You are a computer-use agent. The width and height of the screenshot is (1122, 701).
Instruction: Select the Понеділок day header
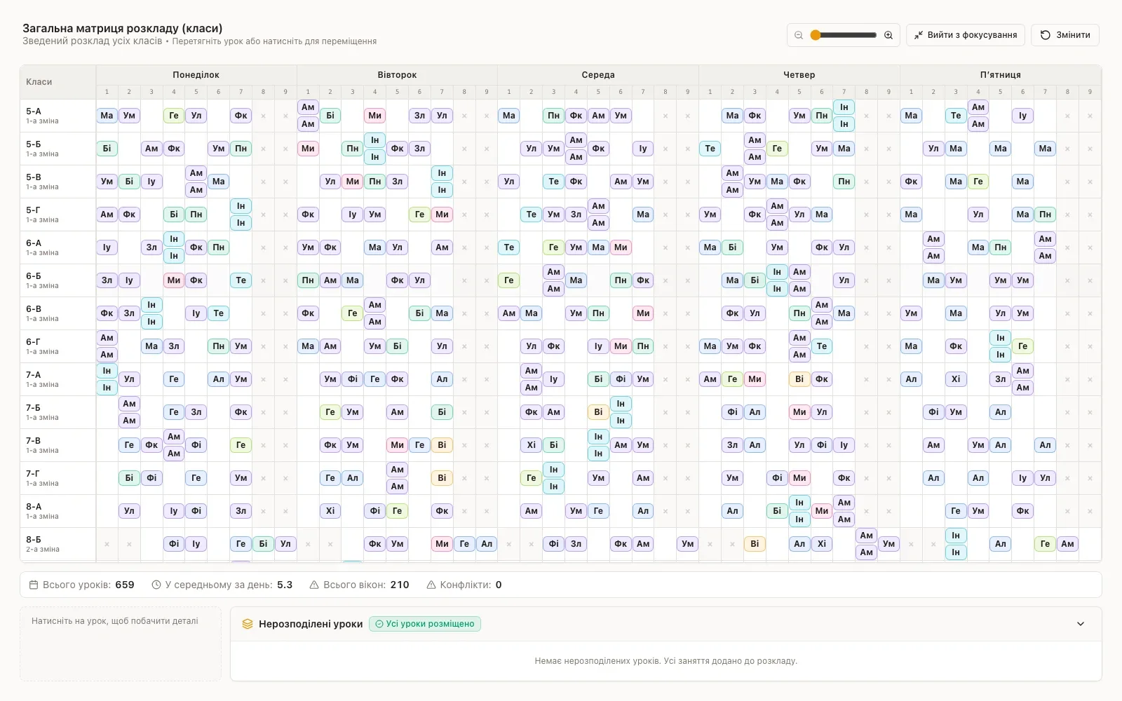pos(196,75)
